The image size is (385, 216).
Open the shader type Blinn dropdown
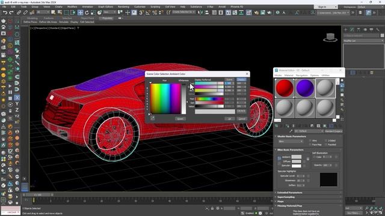291,142
